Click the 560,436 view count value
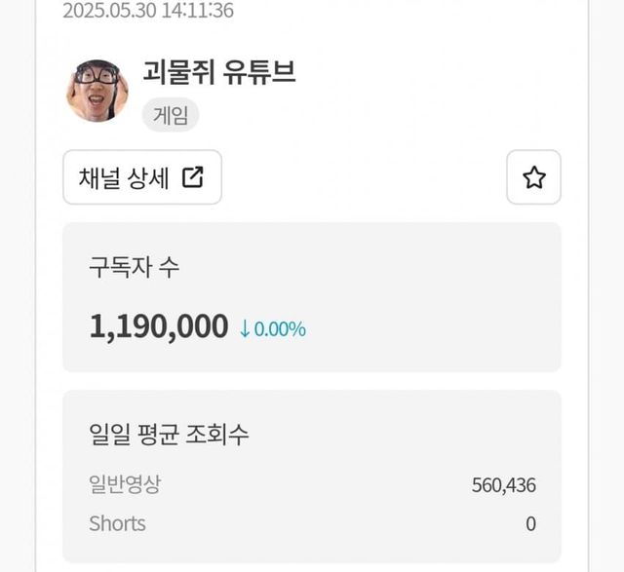624x572 pixels. pyautogui.click(x=503, y=485)
